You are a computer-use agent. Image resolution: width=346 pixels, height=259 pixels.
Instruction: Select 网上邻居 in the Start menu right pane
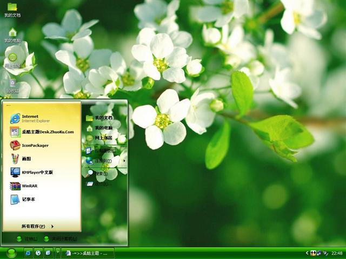[x=103, y=138]
